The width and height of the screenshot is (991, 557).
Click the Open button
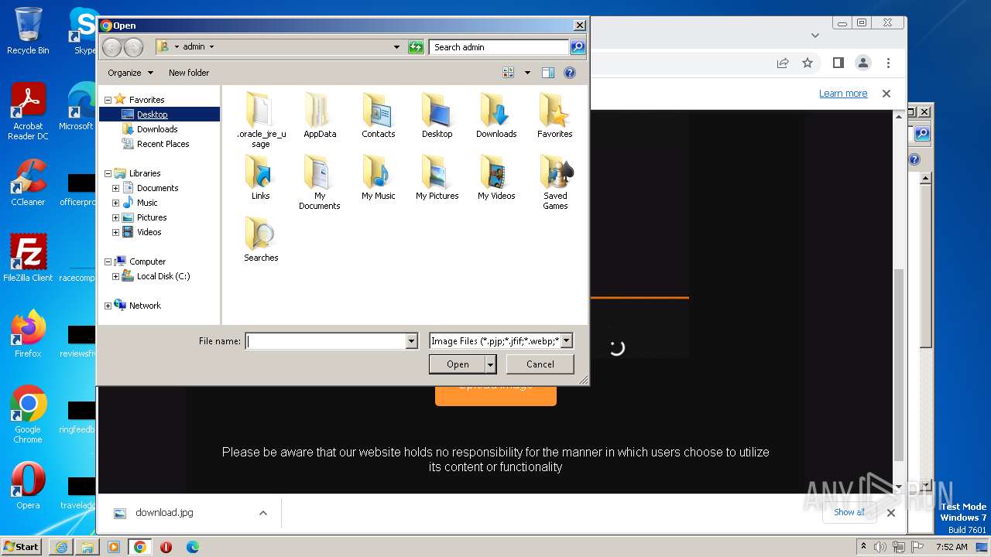point(458,364)
